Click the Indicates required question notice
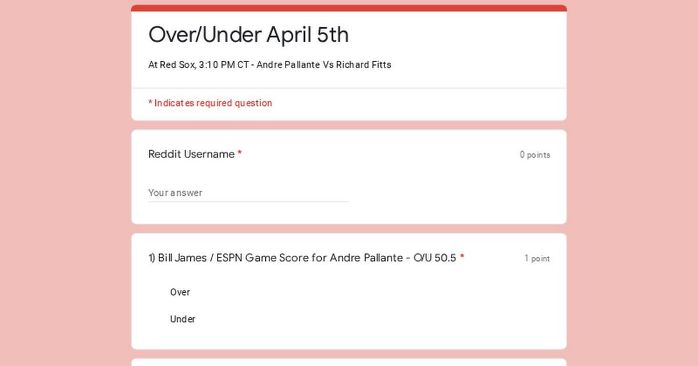The image size is (698, 366). coord(210,103)
